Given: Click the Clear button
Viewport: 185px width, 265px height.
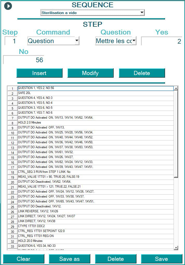Looking at the screenshot, I should (24, 259).
